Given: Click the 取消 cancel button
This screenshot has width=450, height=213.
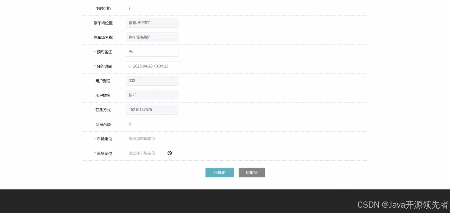Looking at the screenshot, I should (x=252, y=173).
